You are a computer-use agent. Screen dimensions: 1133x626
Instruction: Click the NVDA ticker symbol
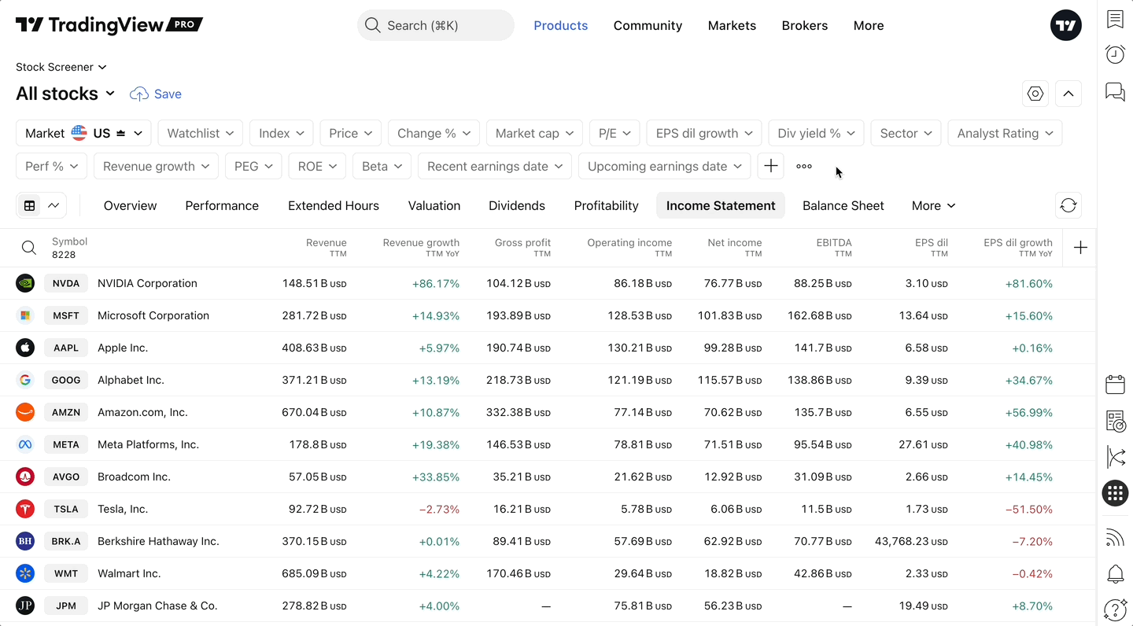click(66, 283)
